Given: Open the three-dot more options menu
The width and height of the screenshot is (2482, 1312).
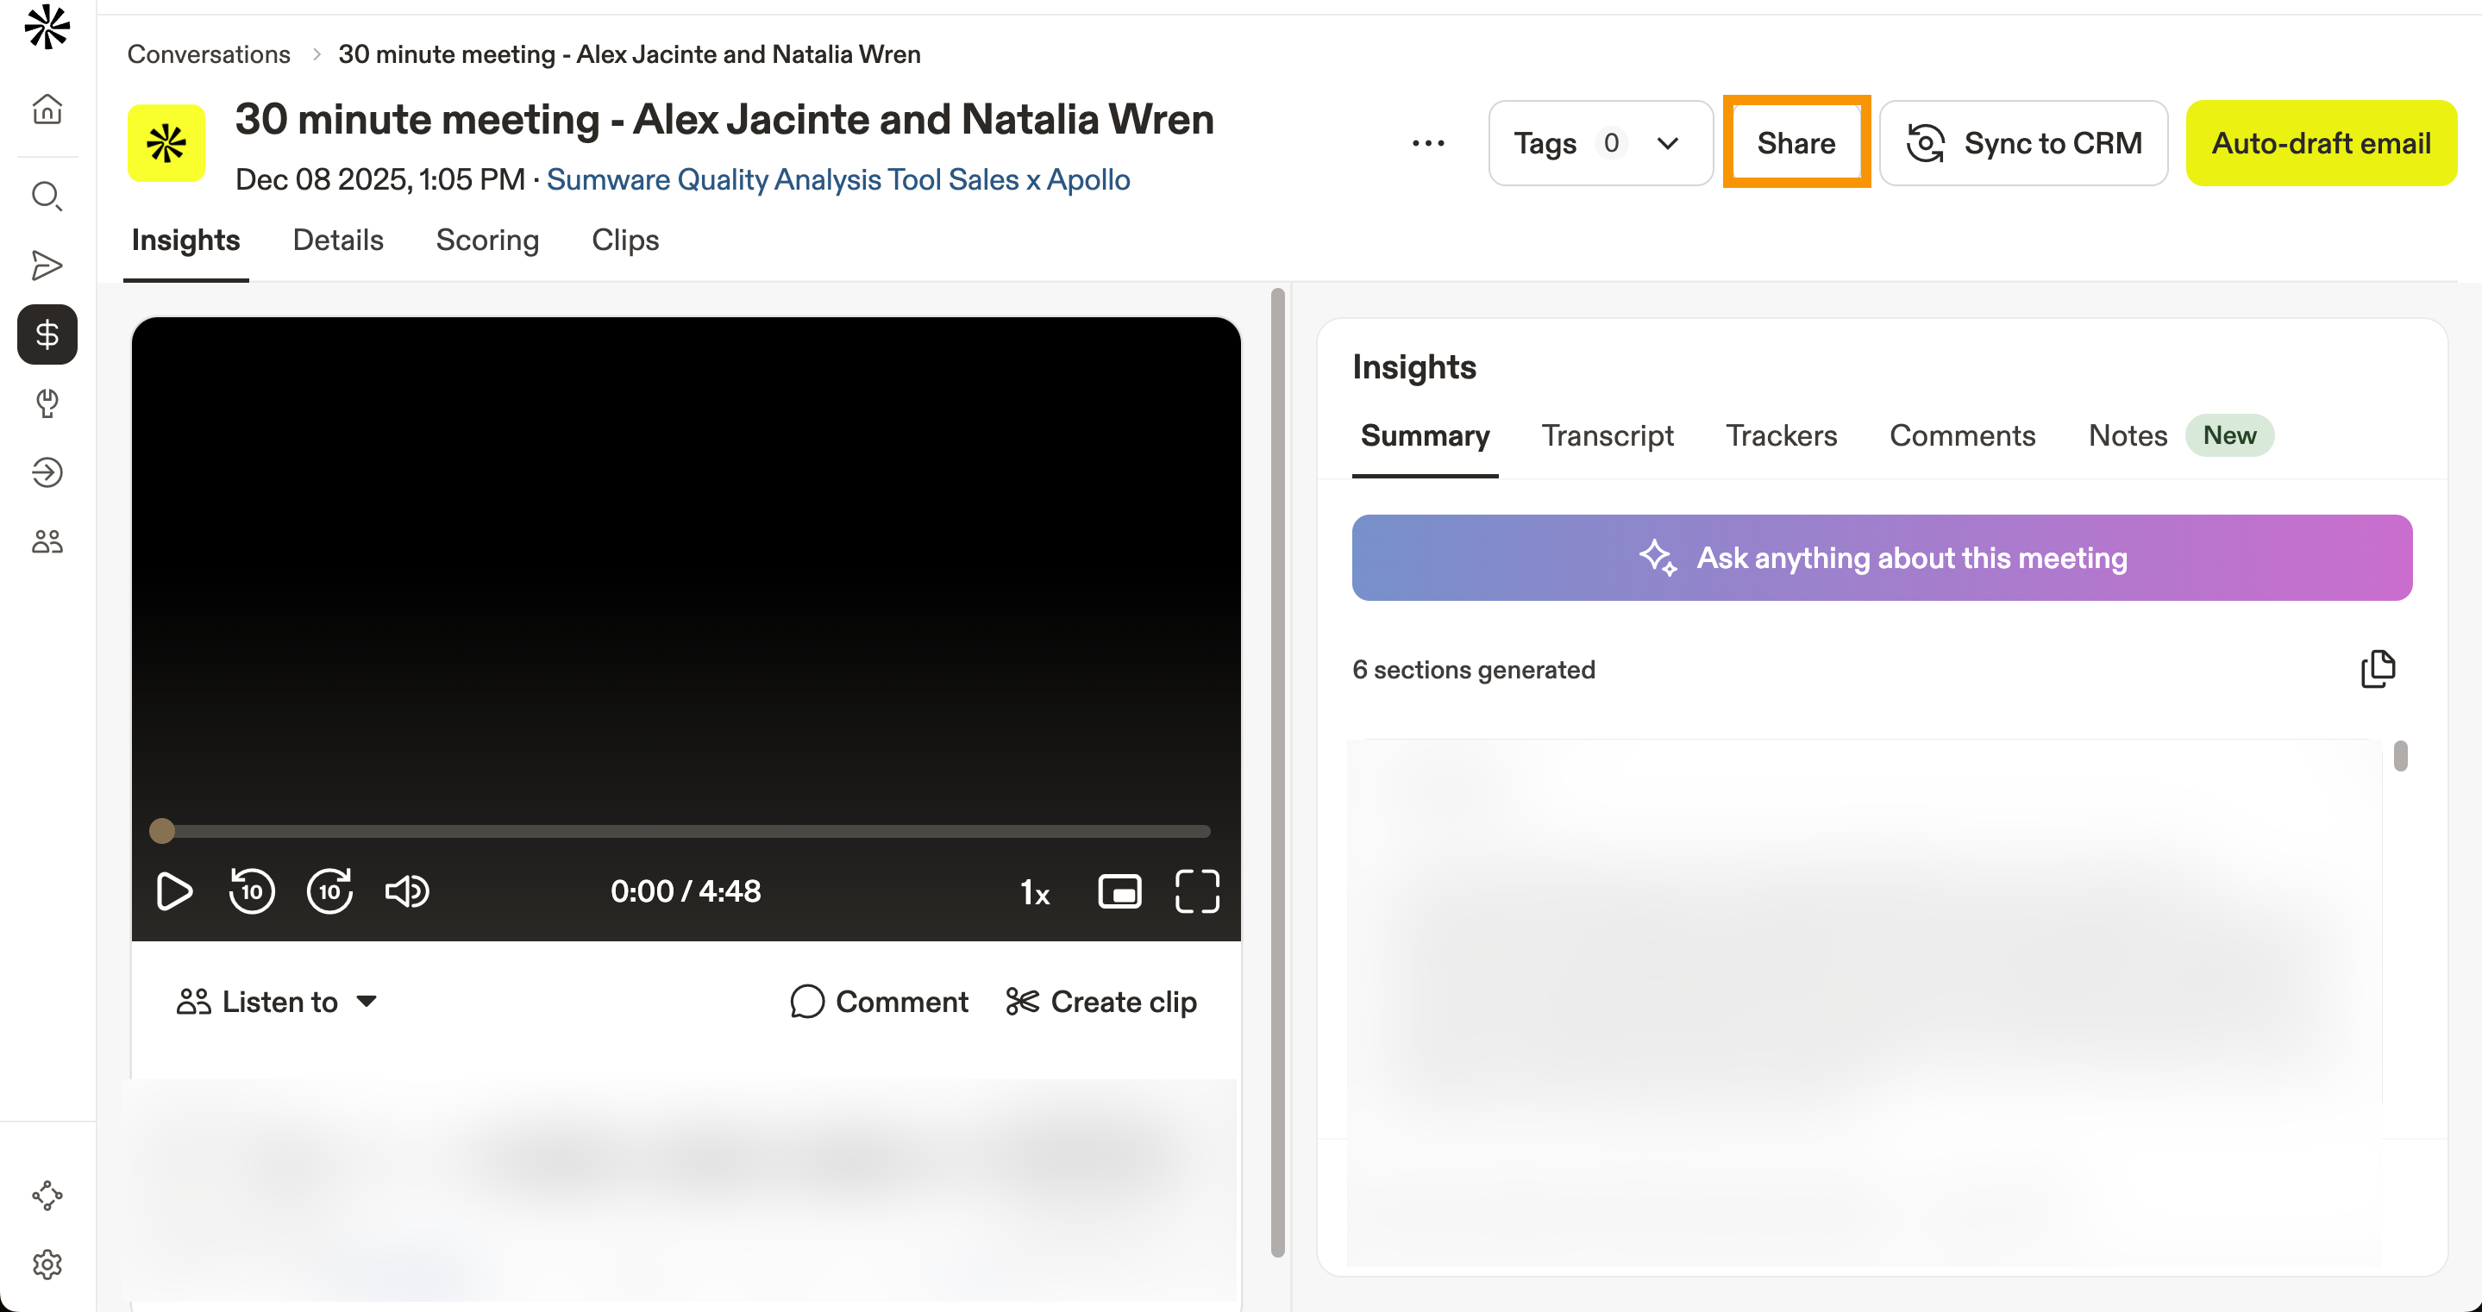Looking at the screenshot, I should pos(1427,144).
